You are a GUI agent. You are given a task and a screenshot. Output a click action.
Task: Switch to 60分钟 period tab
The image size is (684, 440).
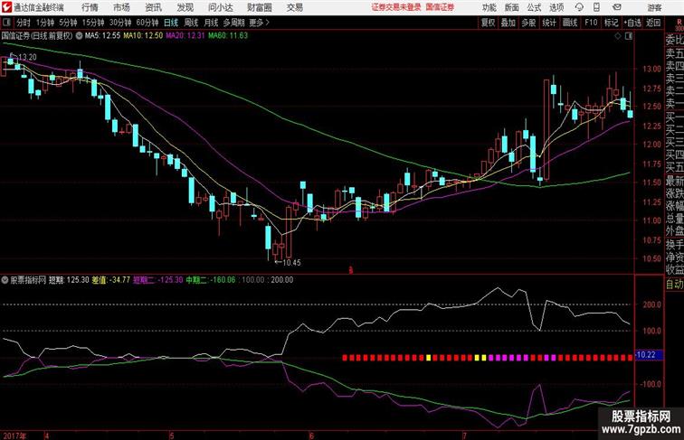click(x=147, y=23)
